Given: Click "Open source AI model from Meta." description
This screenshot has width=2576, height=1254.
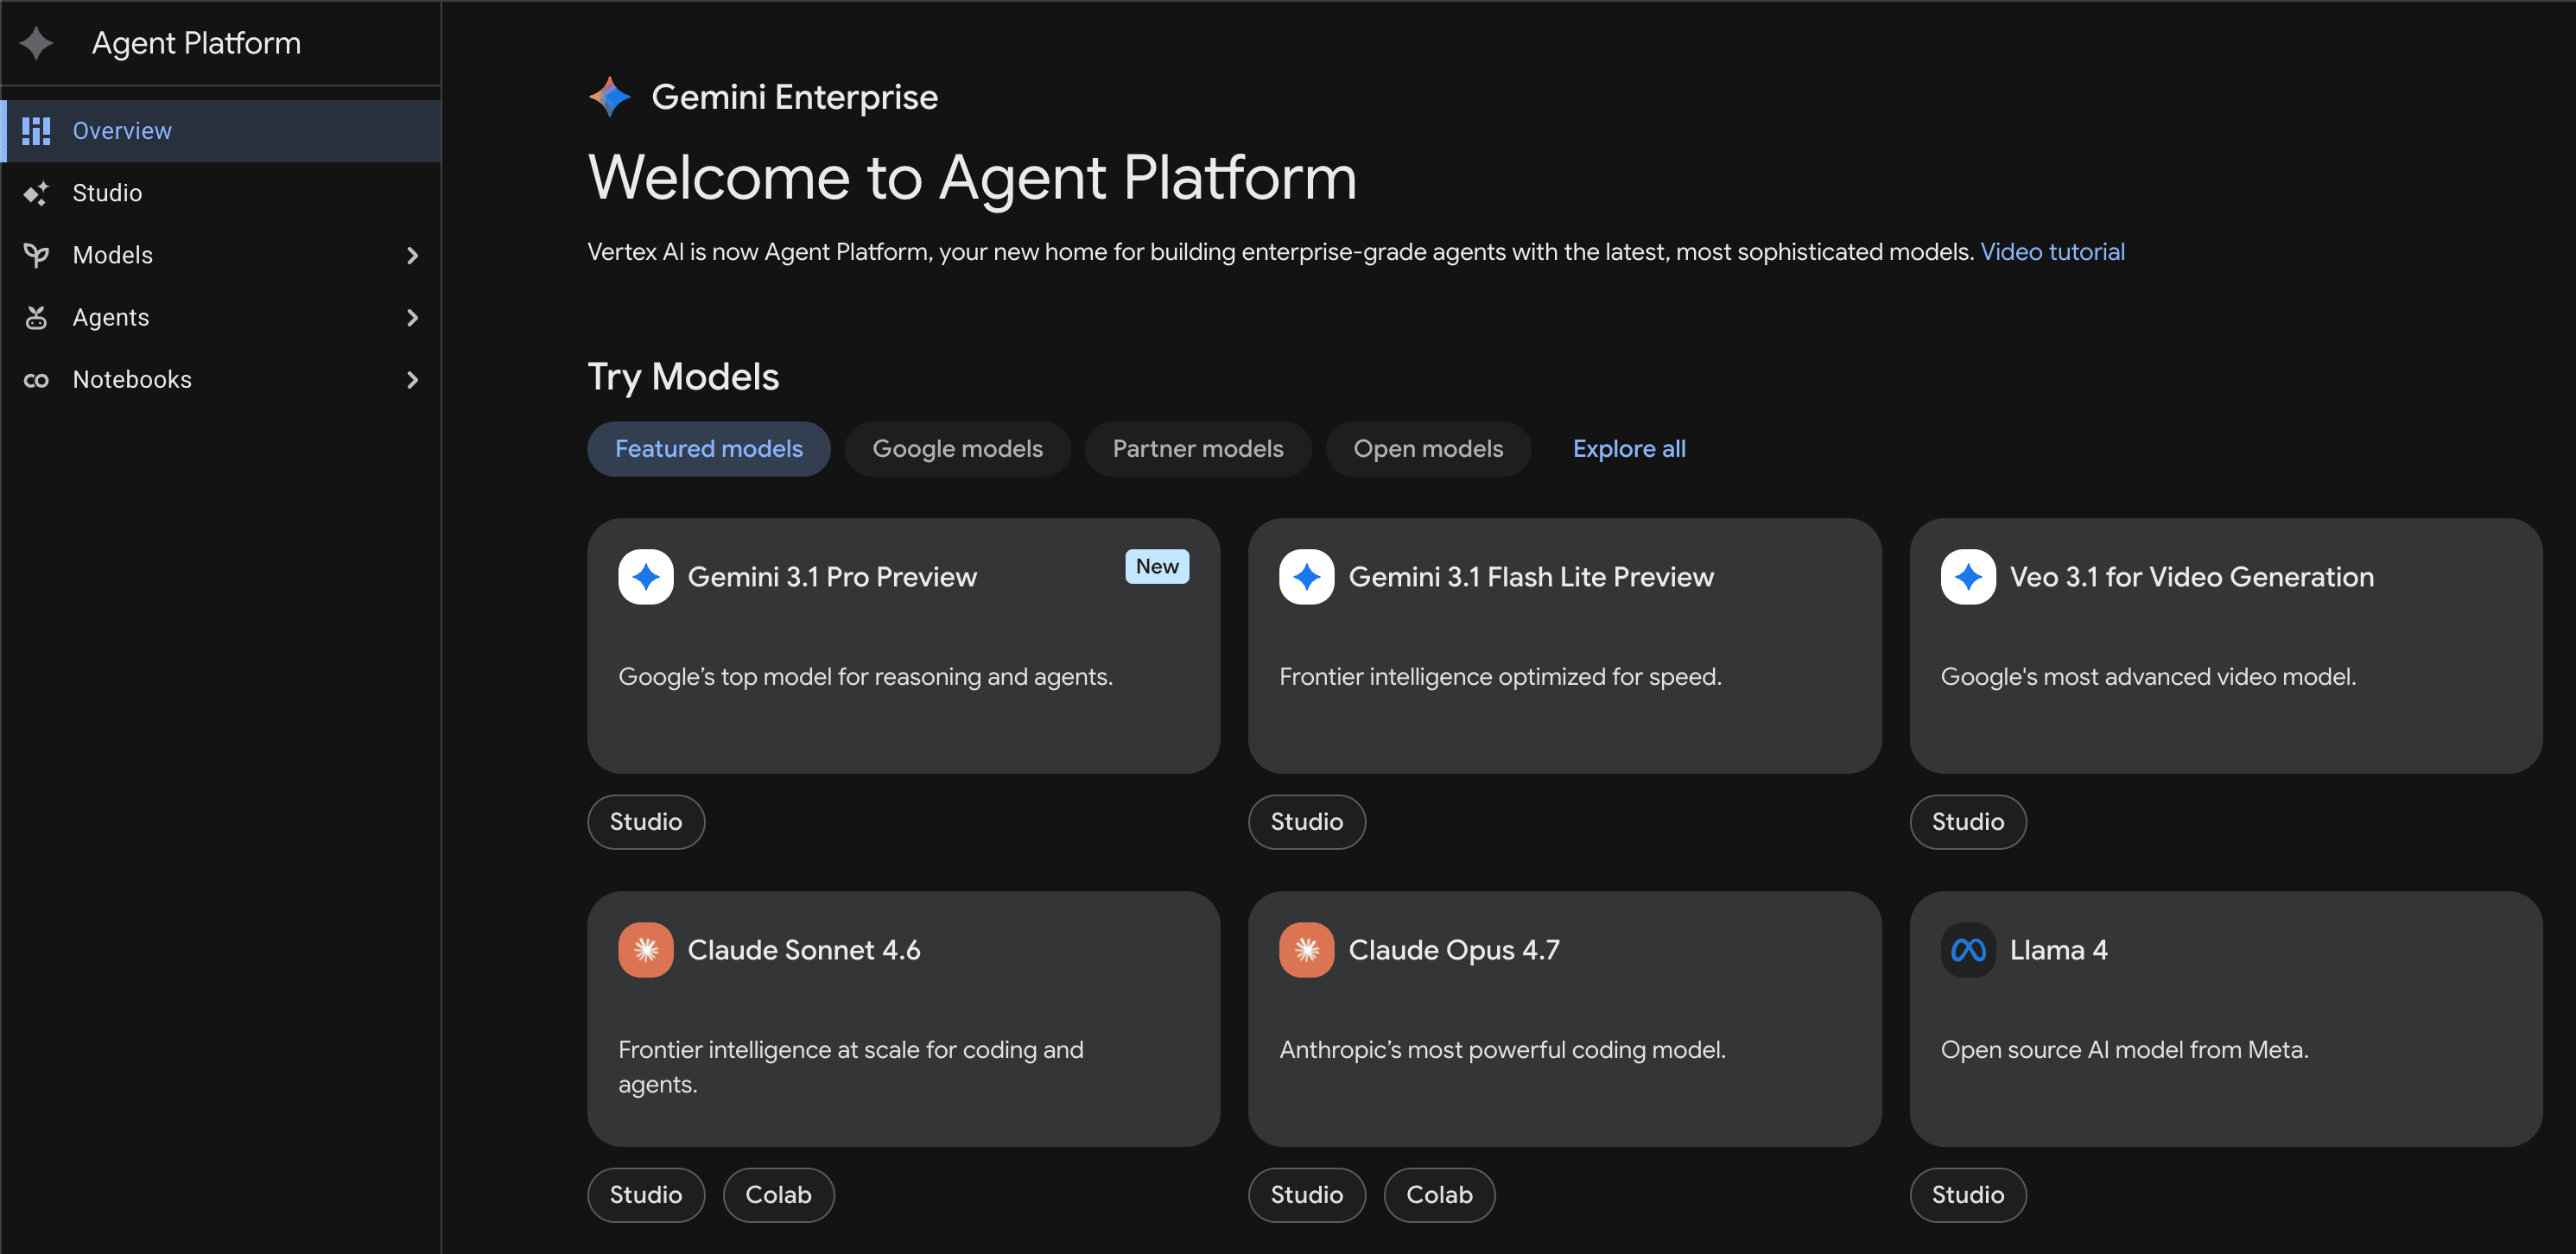Looking at the screenshot, I should tap(2124, 1050).
